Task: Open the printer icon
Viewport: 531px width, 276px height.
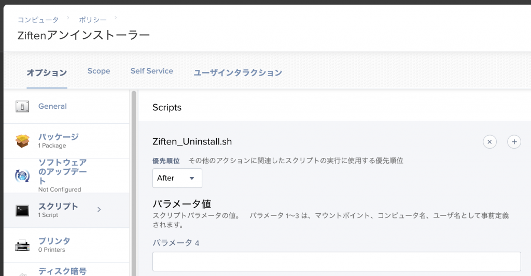Action: tap(22, 245)
